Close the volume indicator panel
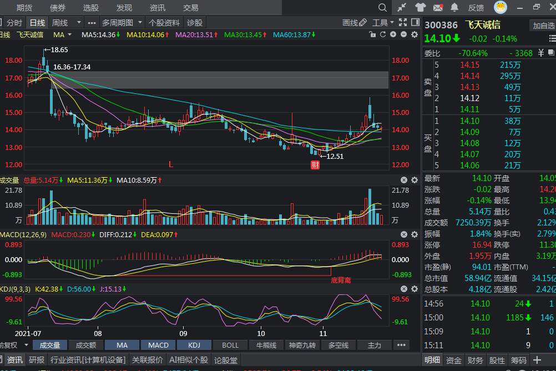 [404, 180]
